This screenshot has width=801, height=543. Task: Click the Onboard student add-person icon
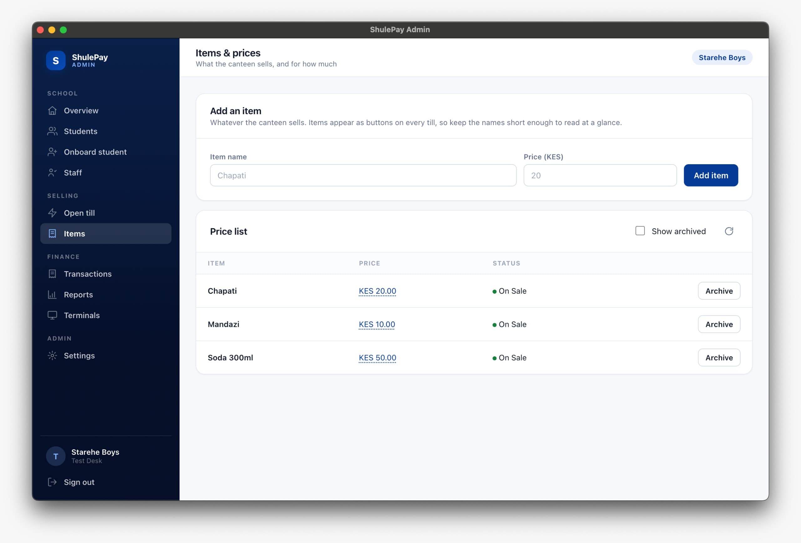(x=52, y=152)
